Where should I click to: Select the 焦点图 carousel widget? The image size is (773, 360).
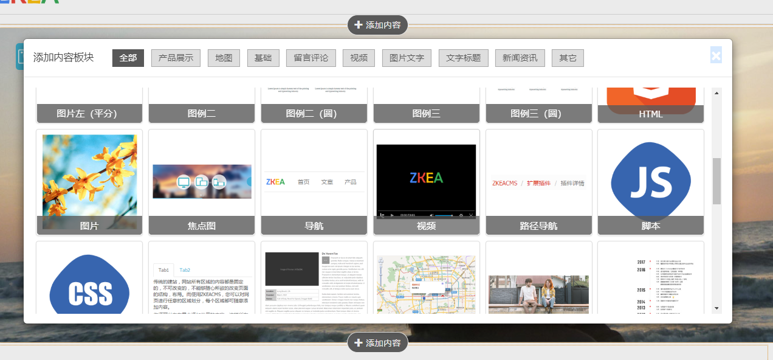pos(202,182)
